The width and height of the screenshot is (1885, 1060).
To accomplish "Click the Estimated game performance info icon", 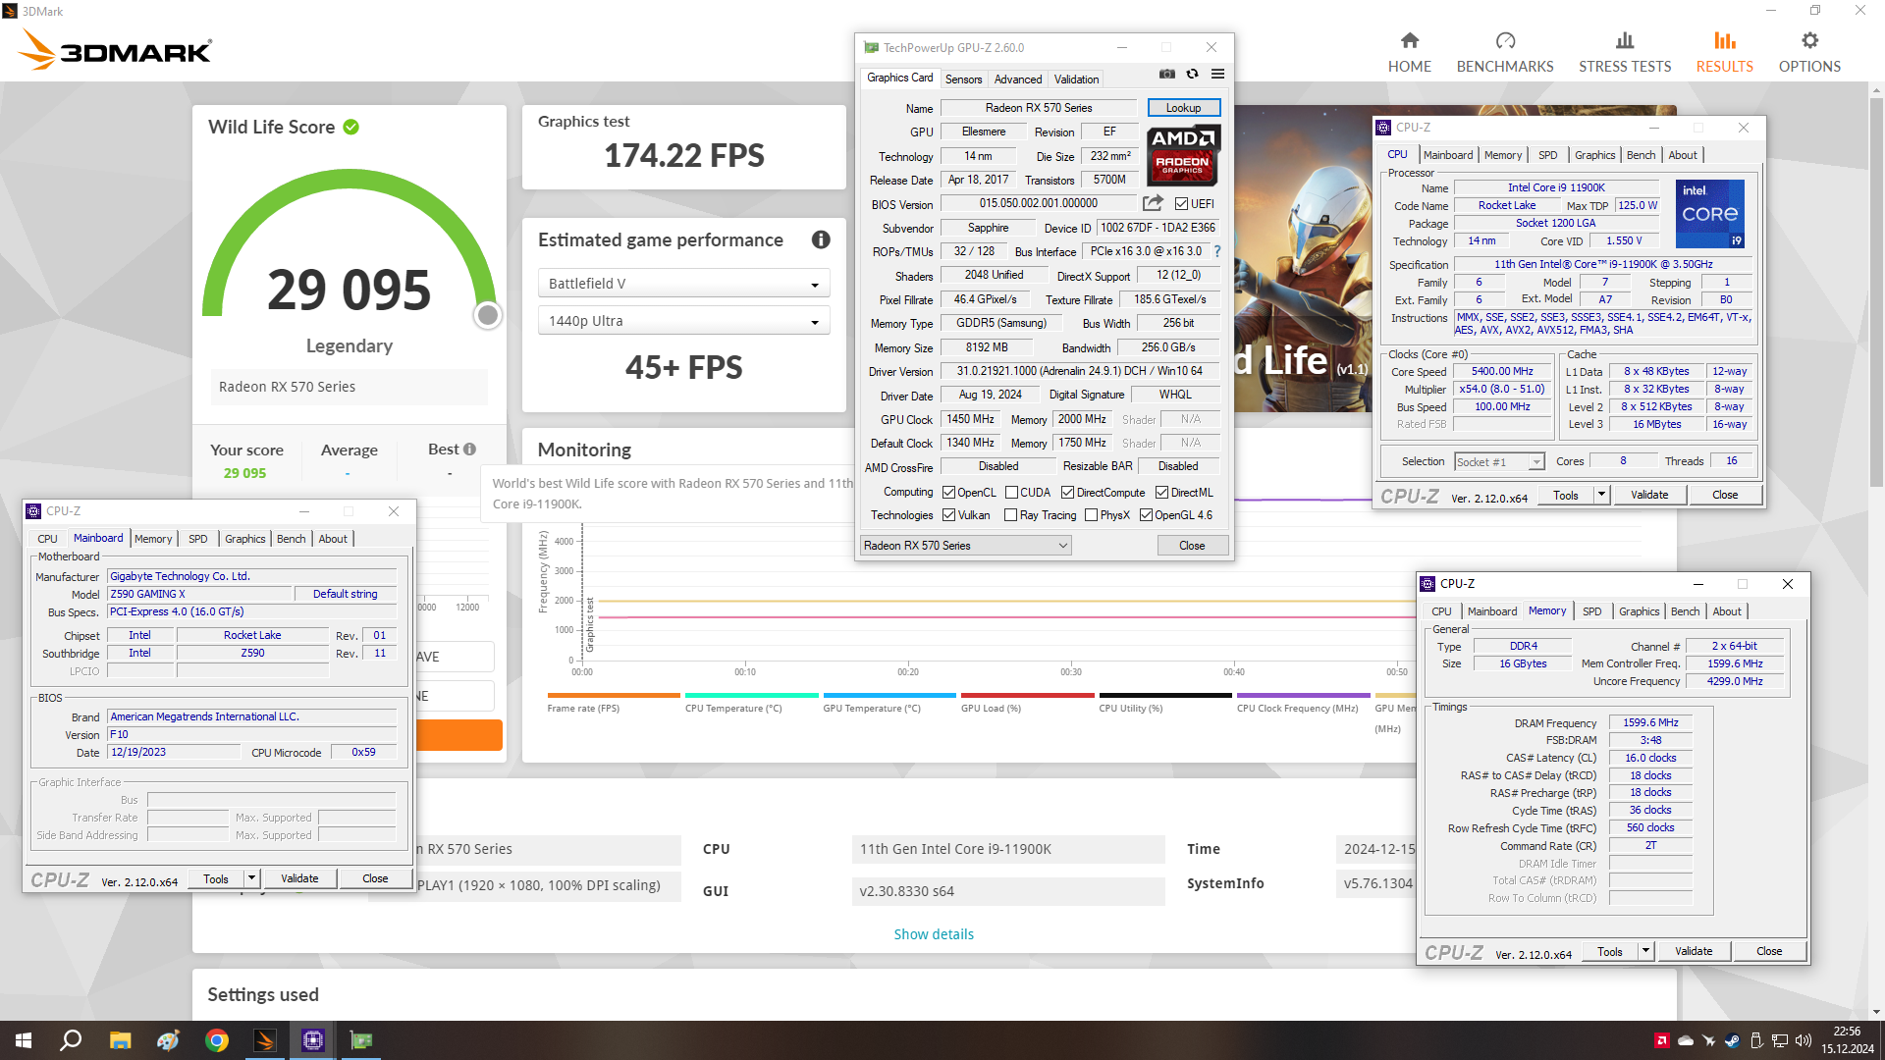I will click(x=821, y=239).
